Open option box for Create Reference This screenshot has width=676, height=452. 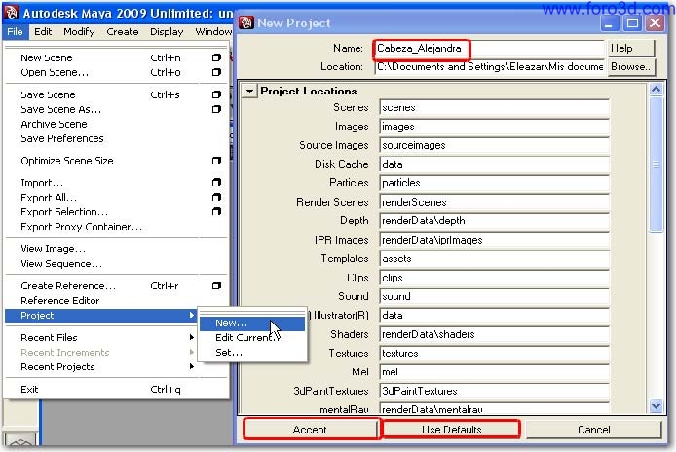tap(216, 285)
